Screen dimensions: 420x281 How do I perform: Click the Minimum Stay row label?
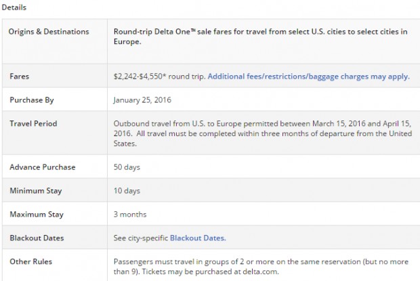click(x=36, y=191)
